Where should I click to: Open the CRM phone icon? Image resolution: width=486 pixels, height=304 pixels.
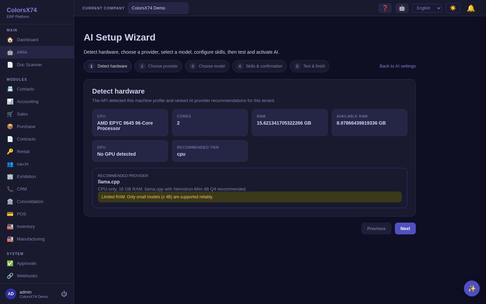[10, 189]
